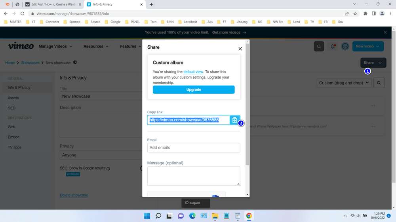Select Assets in sidebar
This screenshot has height=222, width=396.
click(13, 98)
